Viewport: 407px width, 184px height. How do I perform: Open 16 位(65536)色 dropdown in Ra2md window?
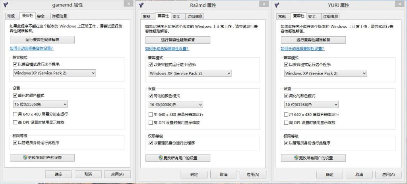click(176, 104)
